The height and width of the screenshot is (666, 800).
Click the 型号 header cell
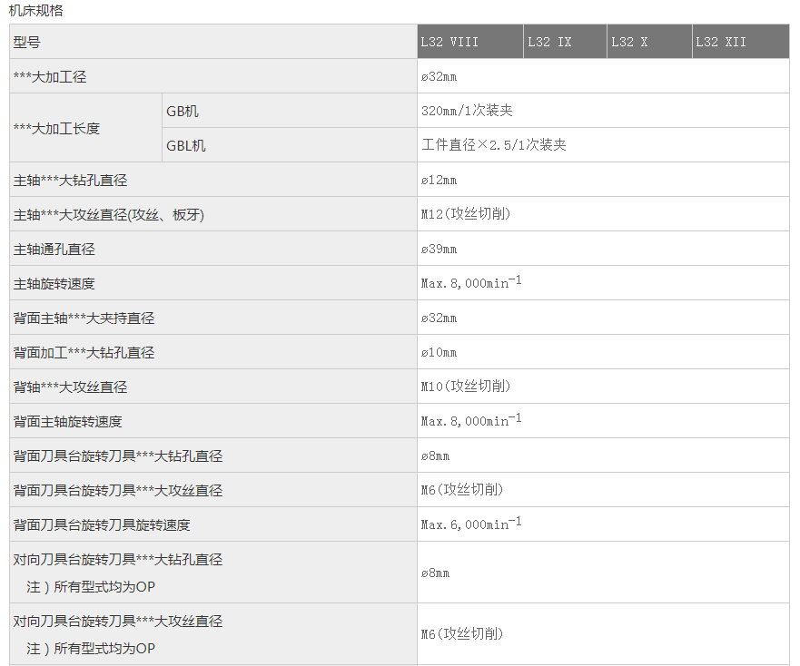(27, 42)
